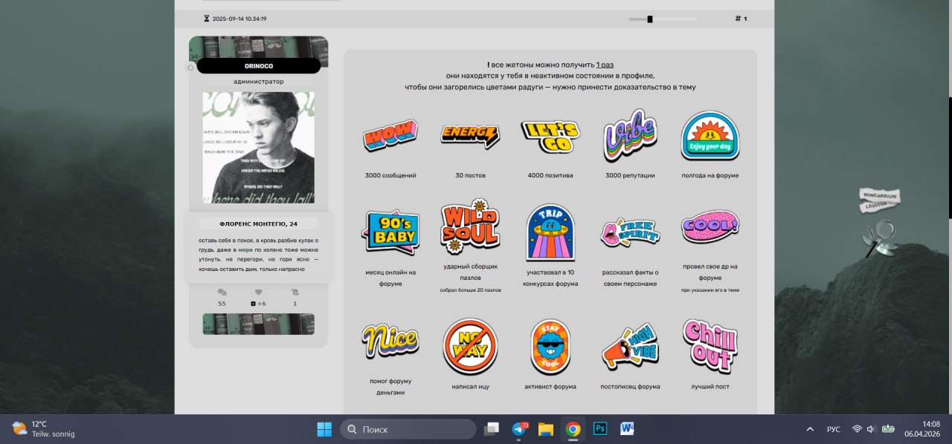Open the РУС language switcher
Viewport: 952px width, 444px height.
pos(834,429)
